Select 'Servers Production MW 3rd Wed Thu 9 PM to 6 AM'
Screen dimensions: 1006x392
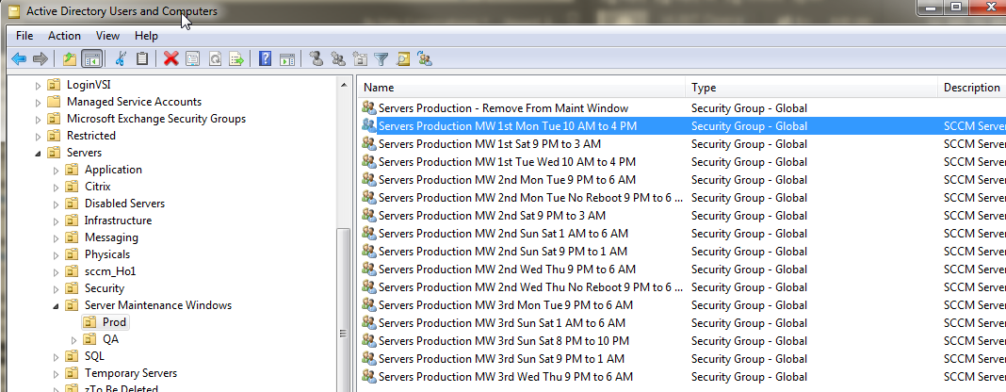506,377
